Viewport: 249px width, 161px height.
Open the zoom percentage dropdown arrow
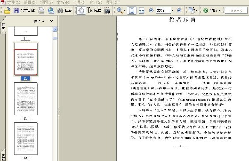coord(173,10)
